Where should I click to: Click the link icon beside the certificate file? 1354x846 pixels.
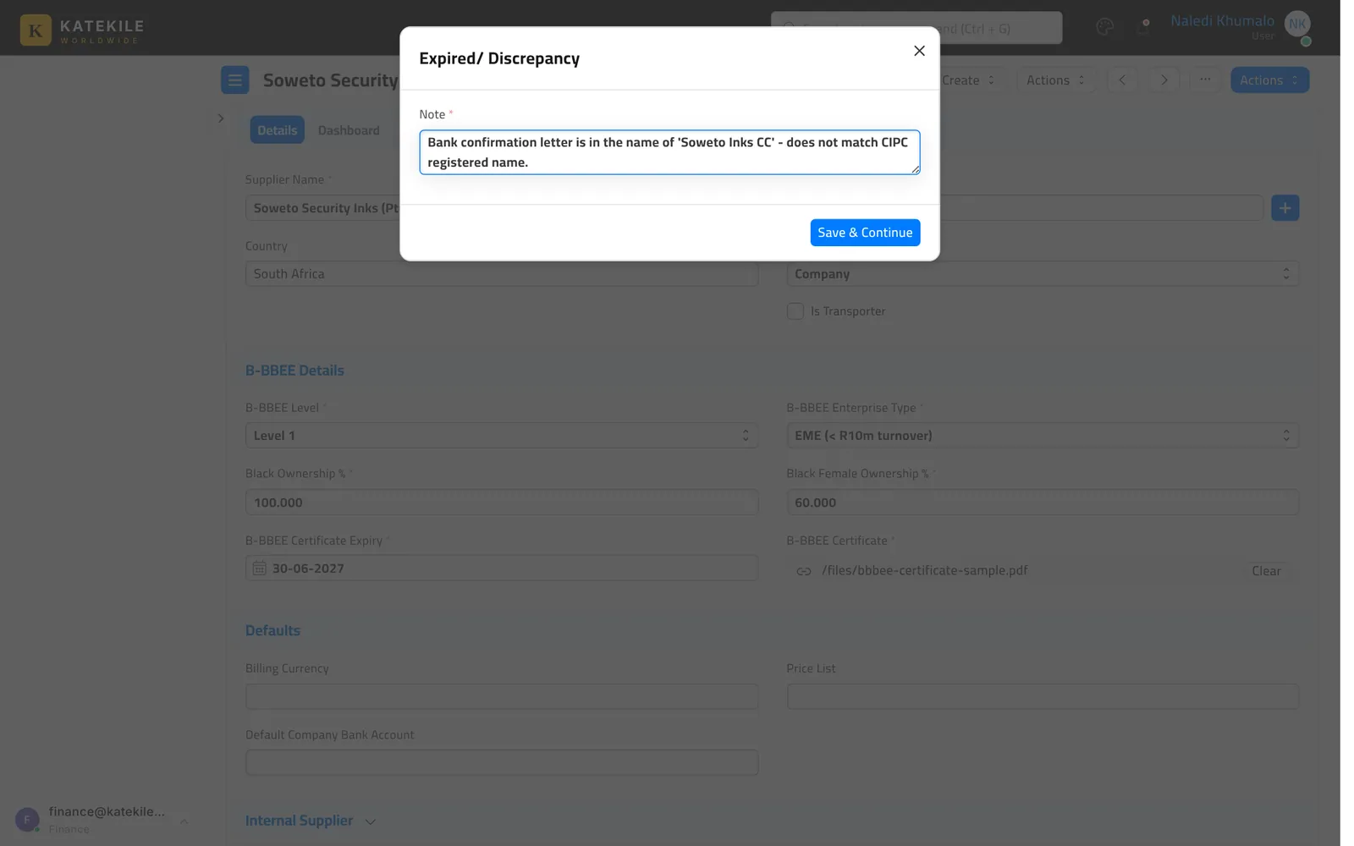point(804,571)
